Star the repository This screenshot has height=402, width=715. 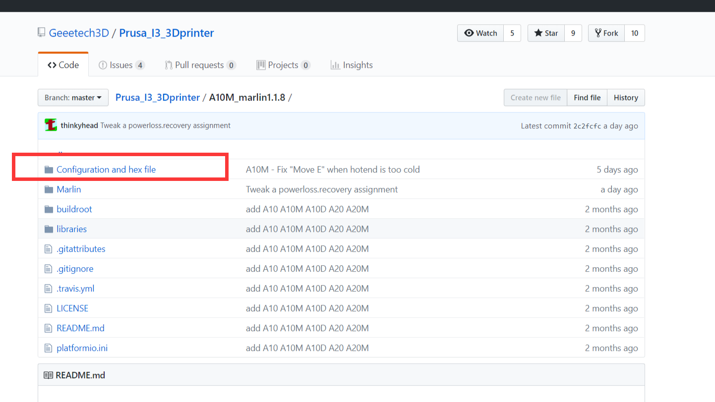click(x=546, y=33)
